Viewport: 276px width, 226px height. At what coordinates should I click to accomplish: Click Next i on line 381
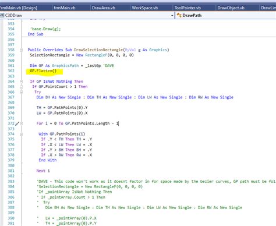[43, 171]
